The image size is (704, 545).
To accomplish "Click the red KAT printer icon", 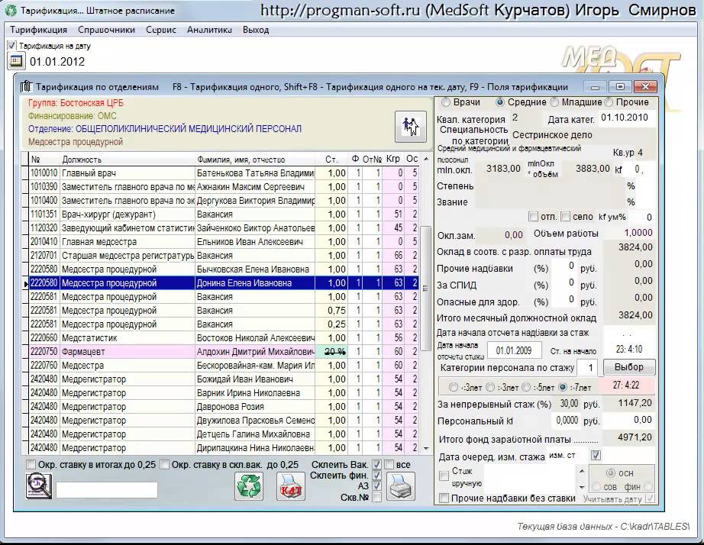I will (x=290, y=486).
